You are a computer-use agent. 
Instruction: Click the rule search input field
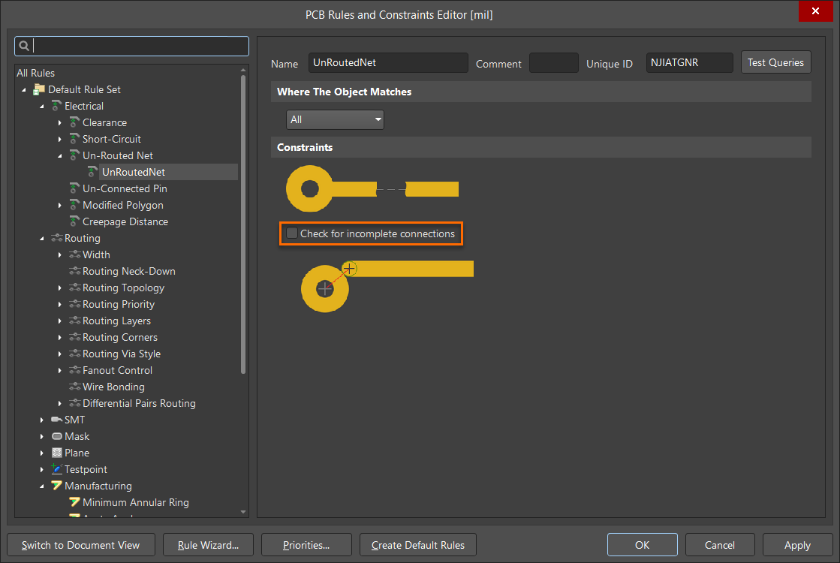point(132,46)
